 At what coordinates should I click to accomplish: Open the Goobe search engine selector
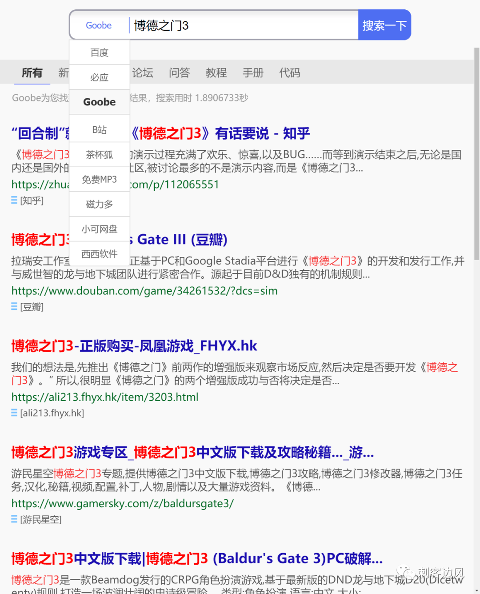pos(99,25)
